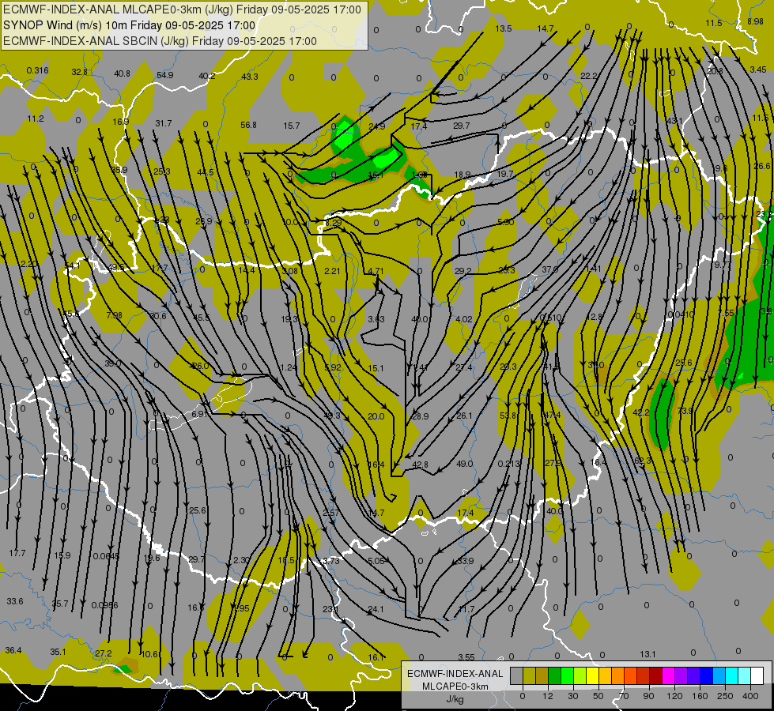Click the map value 39.0

point(112,363)
